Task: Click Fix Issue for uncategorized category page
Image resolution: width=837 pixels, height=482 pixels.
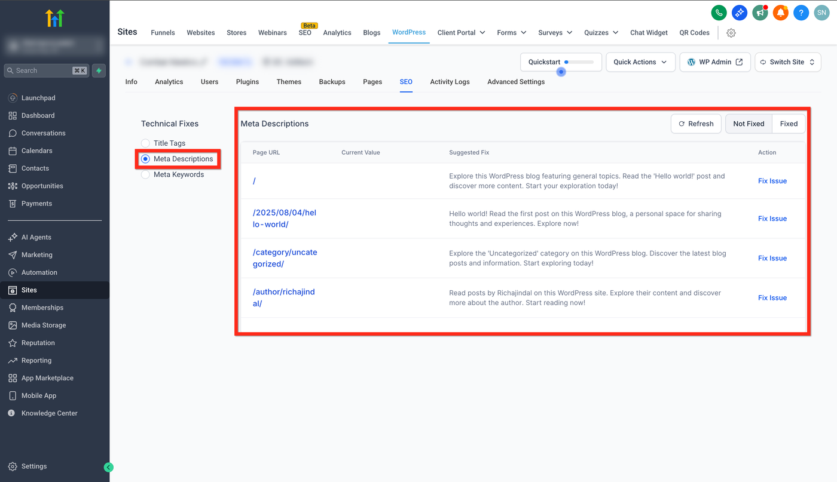Action: tap(772, 259)
